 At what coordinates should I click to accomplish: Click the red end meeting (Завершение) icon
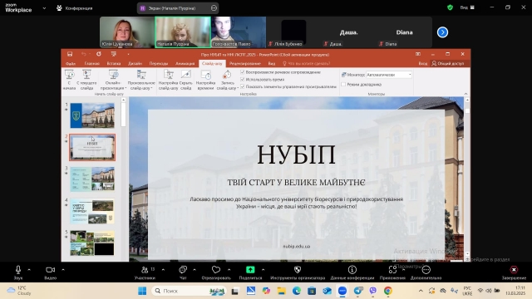pyautogui.click(x=514, y=269)
